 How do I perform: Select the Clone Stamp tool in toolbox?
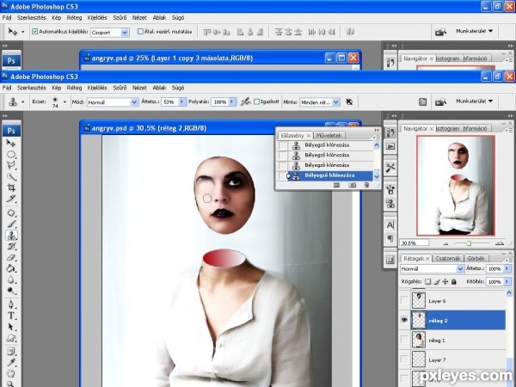tap(11, 236)
